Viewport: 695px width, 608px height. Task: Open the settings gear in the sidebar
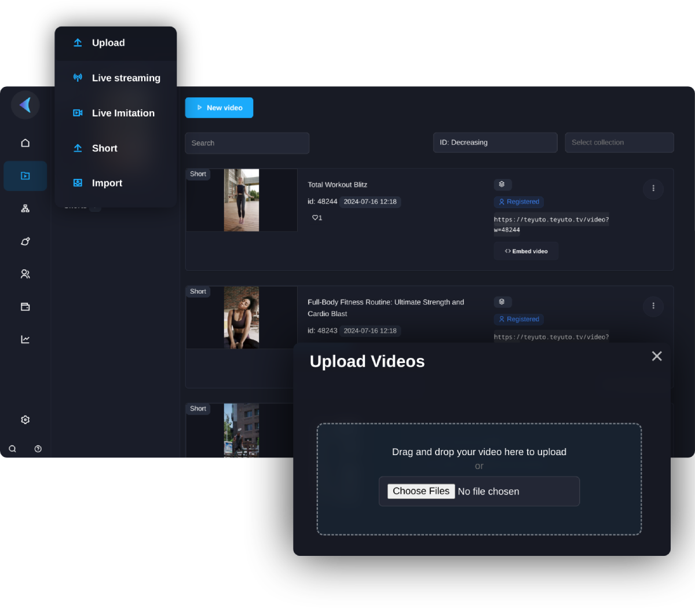[x=25, y=420]
